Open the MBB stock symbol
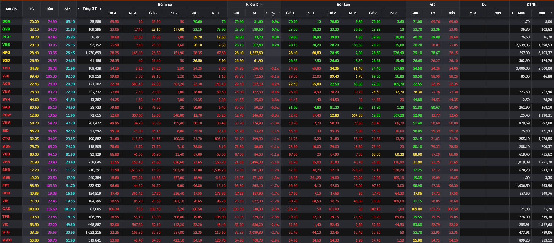This screenshot has height=243, width=554. (6, 178)
